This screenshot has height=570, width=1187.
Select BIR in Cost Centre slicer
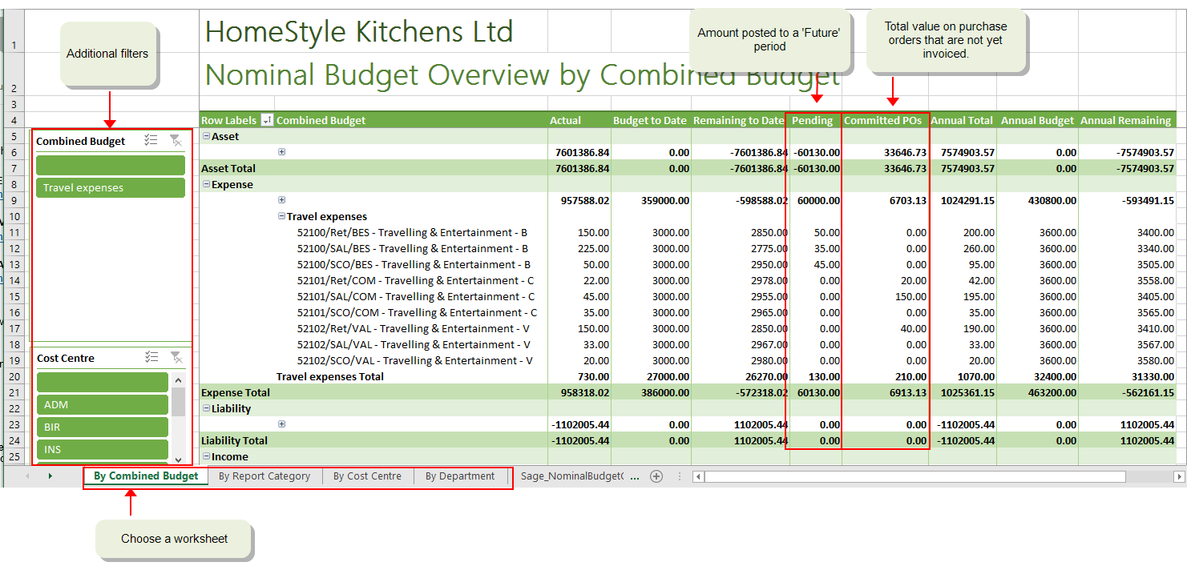(103, 427)
